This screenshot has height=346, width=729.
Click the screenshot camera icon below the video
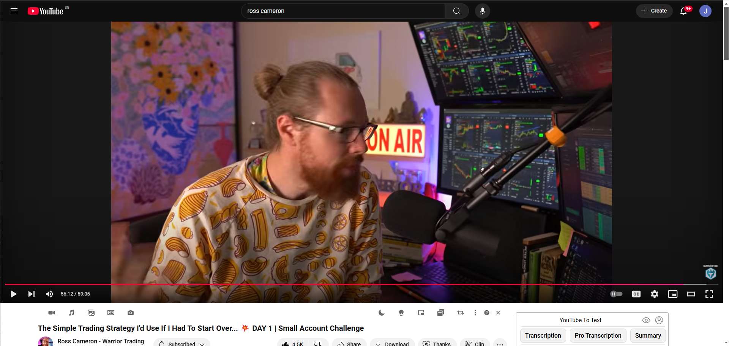(131, 313)
